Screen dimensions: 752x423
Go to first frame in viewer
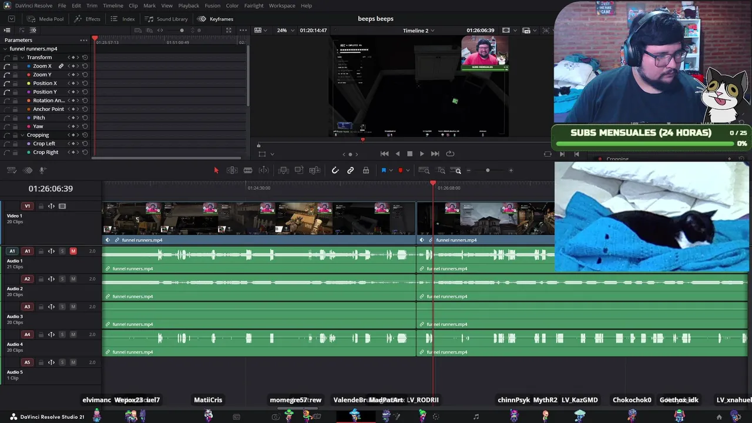click(x=384, y=154)
